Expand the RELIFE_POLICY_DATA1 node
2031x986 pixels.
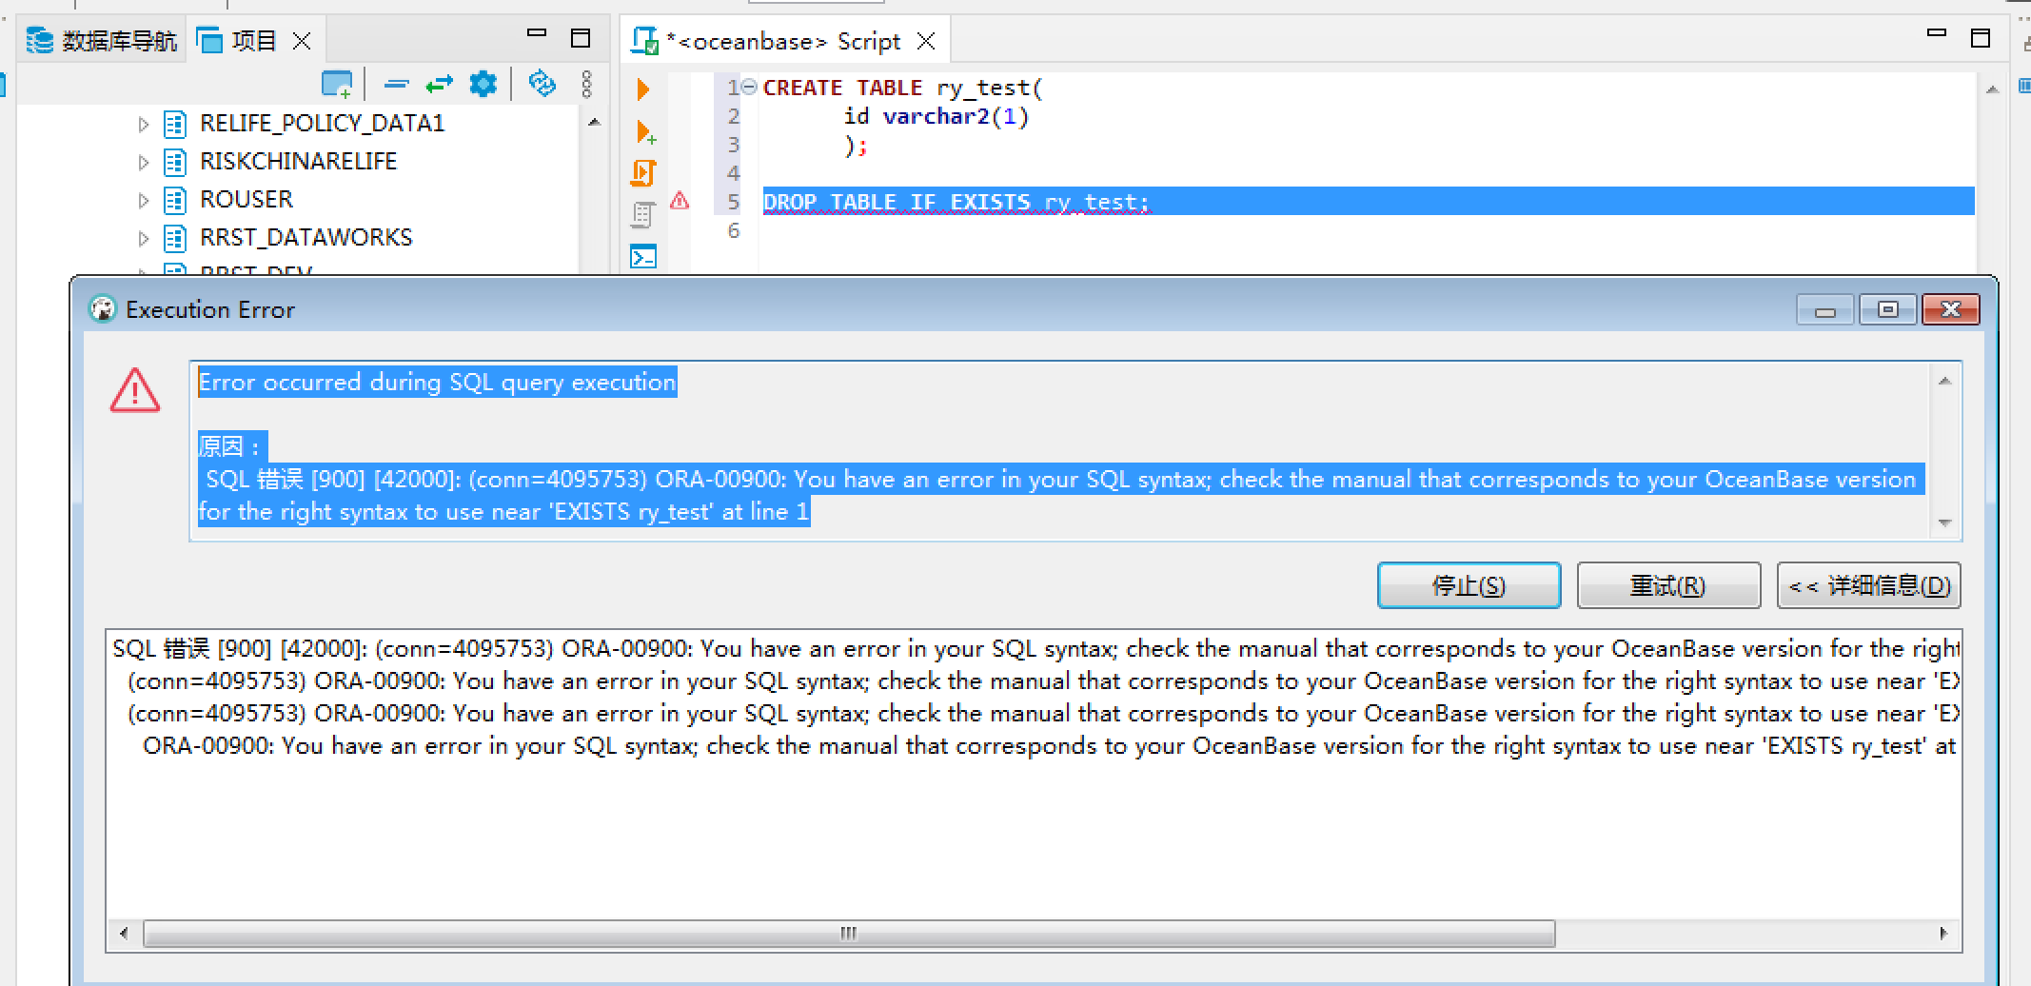click(144, 124)
